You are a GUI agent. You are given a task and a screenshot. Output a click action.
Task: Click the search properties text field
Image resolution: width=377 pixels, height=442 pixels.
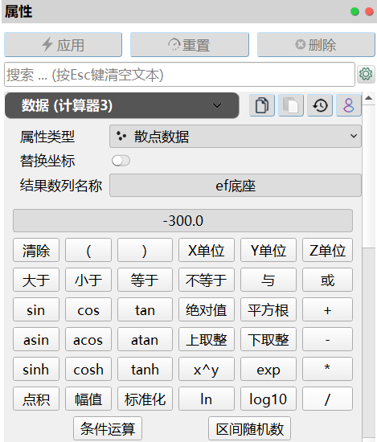(179, 75)
